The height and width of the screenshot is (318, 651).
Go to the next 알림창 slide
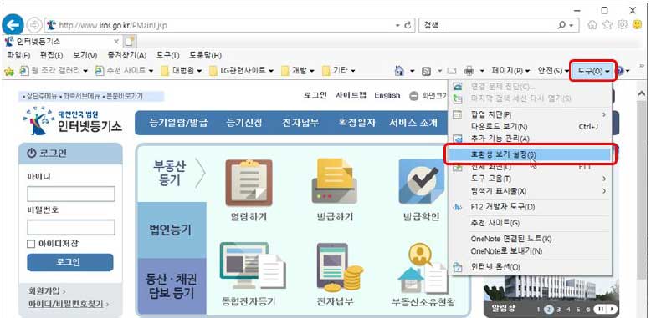pos(611,309)
